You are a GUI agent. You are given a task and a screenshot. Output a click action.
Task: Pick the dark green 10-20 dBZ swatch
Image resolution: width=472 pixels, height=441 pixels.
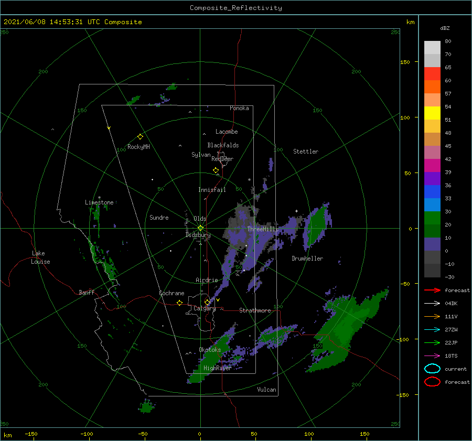432,231
